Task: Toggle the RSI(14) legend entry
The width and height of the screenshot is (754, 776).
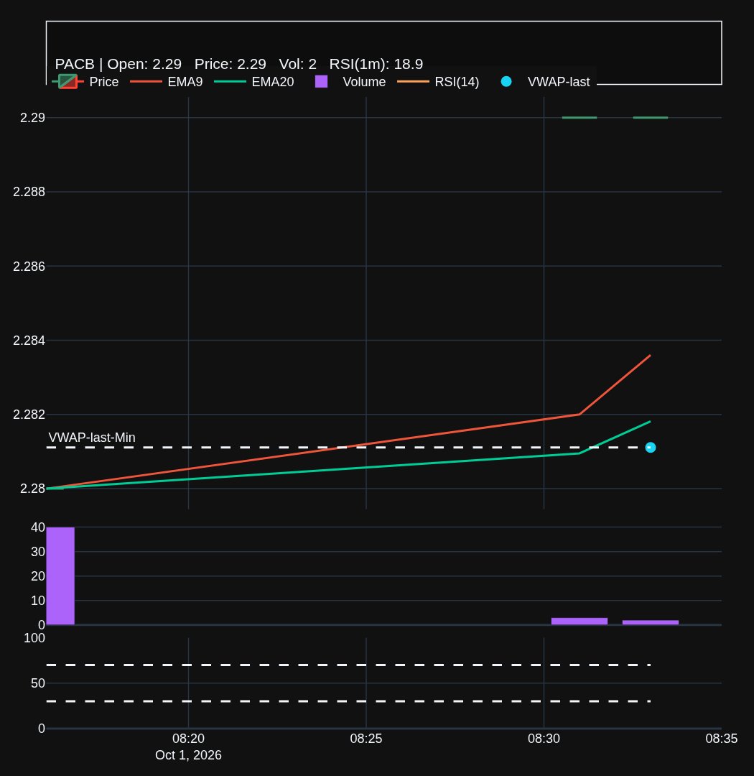Action: coord(438,82)
